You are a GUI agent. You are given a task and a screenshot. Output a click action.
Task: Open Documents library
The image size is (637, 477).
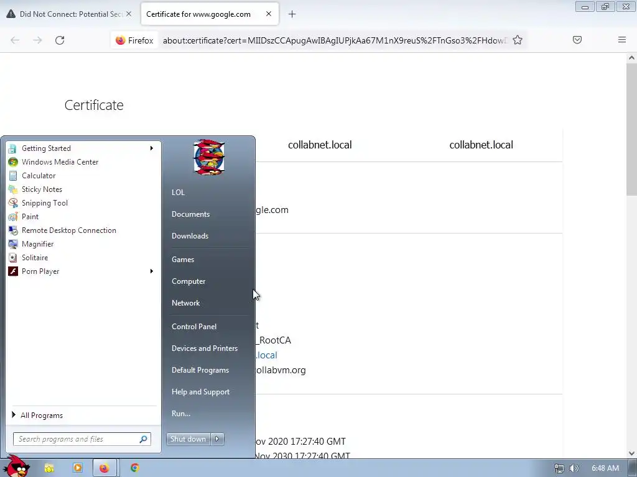pyautogui.click(x=190, y=214)
